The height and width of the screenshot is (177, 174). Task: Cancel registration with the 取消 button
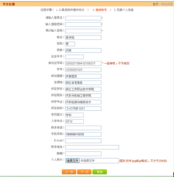point(100,172)
